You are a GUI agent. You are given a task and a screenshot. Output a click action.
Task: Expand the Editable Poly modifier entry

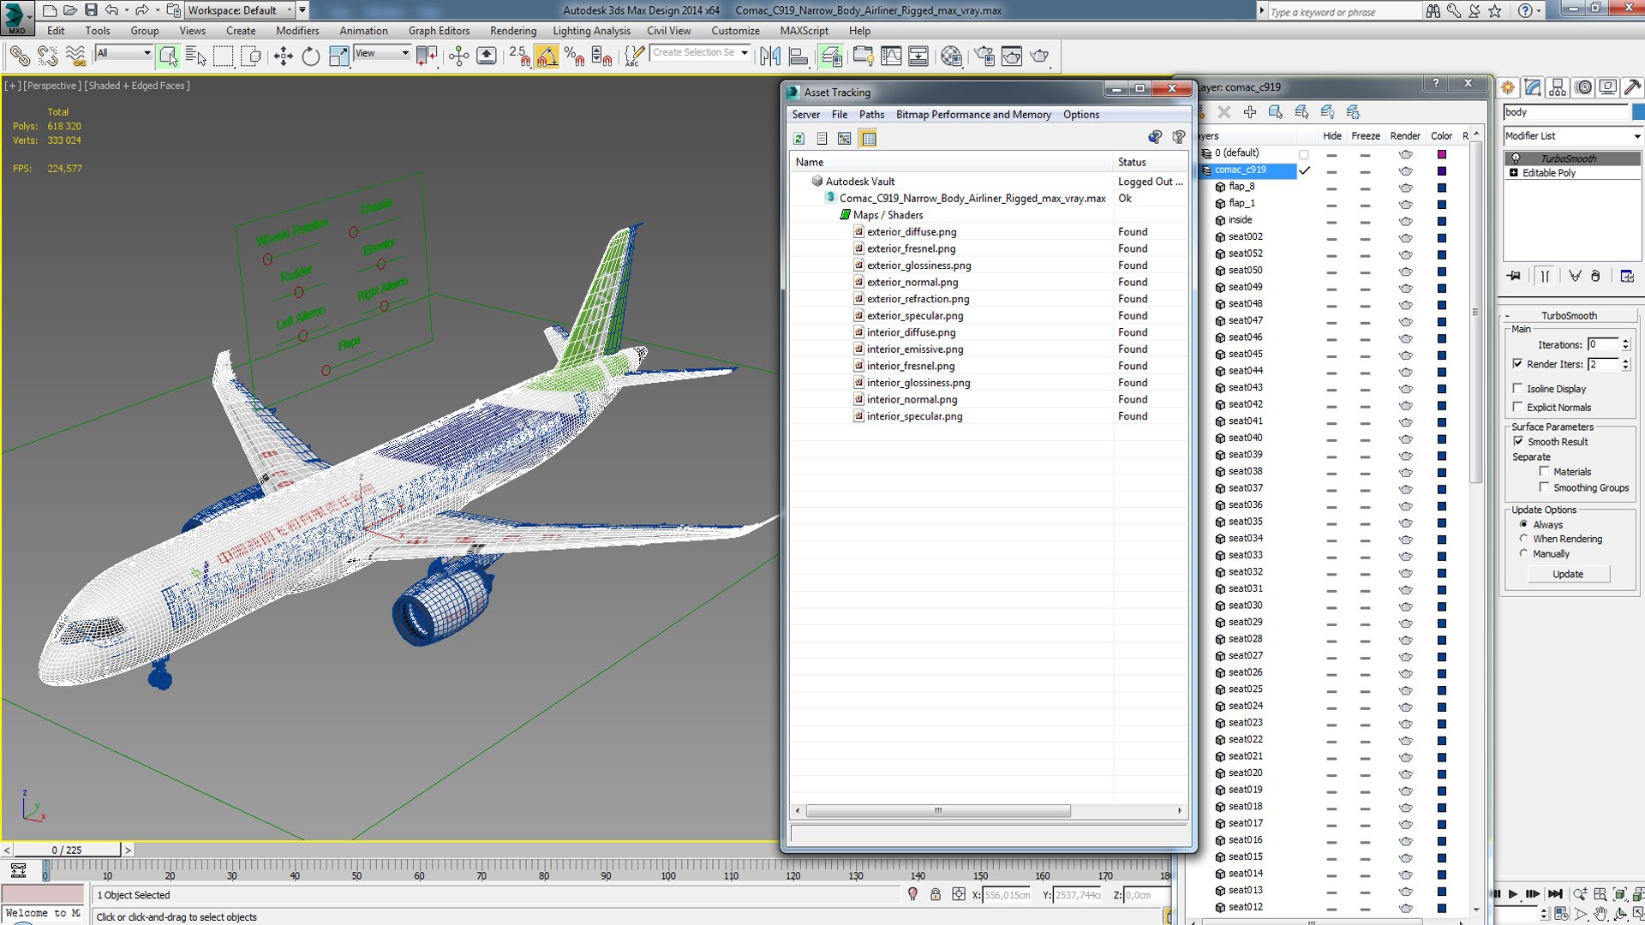click(x=1514, y=172)
